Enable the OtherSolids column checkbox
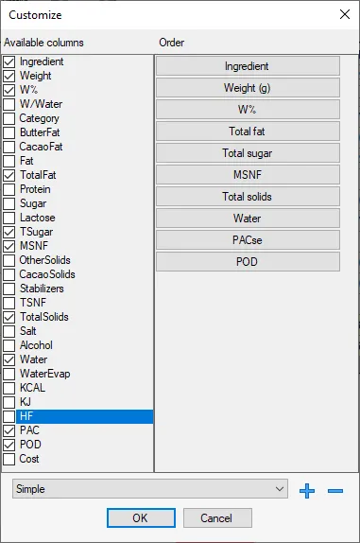The image size is (360, 543). point(9,260)
